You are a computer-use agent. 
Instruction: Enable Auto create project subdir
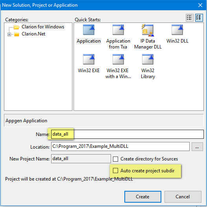tap(116, 171)
